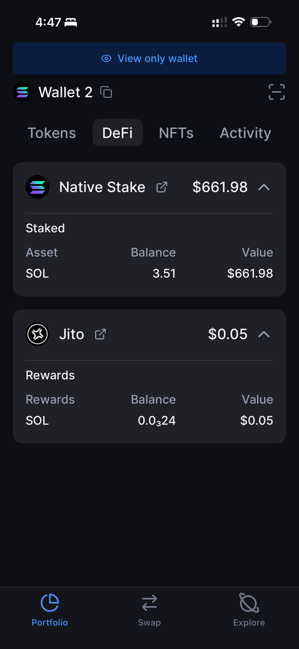Tap the Jito protocol logo
This screenshot has height=649, width=299.
(37, 334)
